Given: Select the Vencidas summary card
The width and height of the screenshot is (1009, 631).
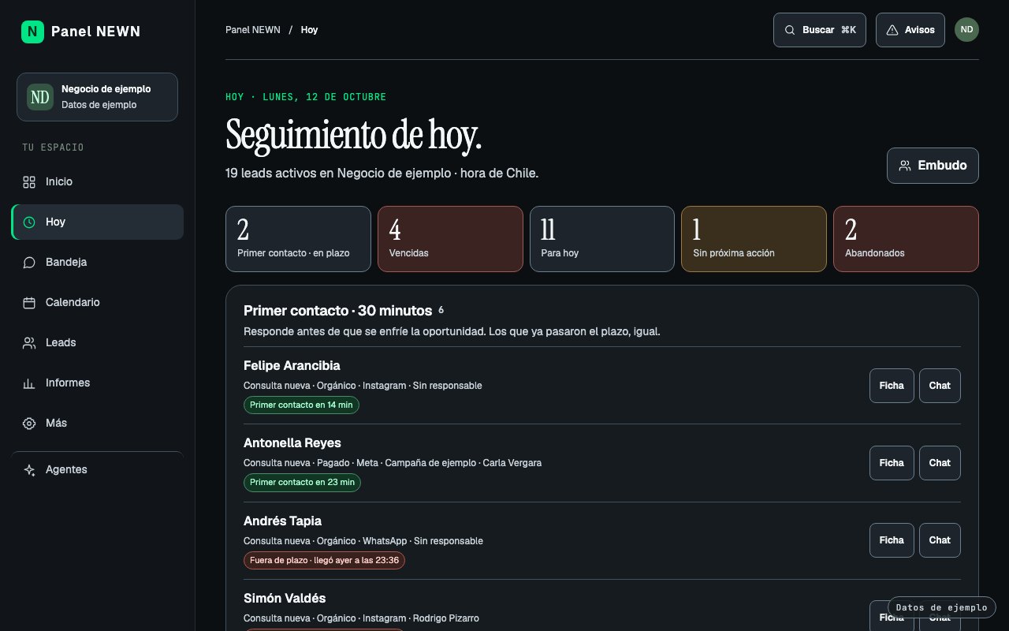Looking at the screenshot, I should coord(450,239).
